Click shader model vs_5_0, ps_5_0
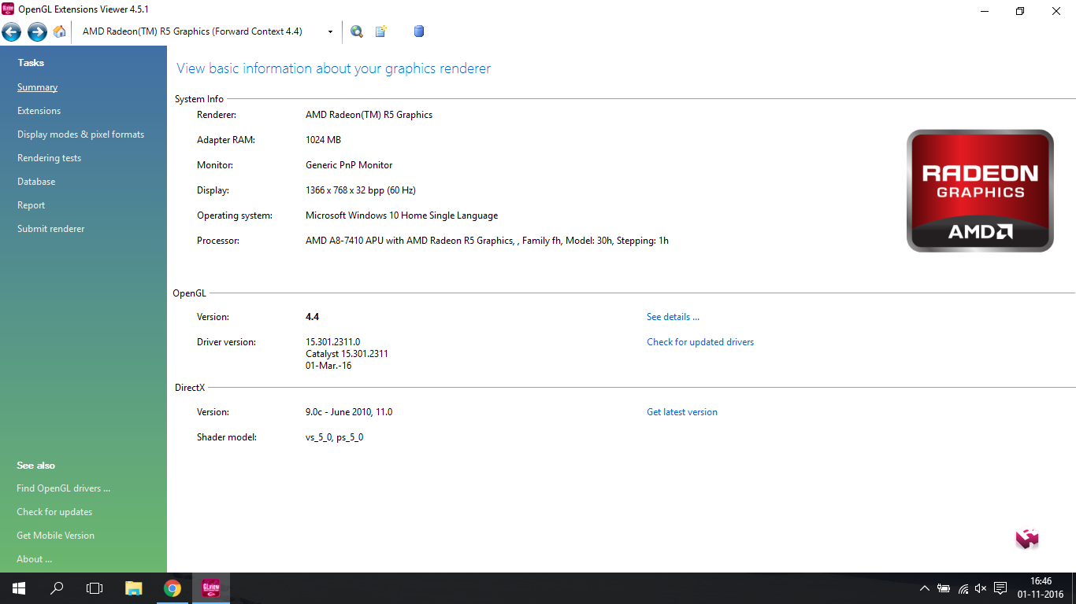1076x604 pixels. coord(334,437)
